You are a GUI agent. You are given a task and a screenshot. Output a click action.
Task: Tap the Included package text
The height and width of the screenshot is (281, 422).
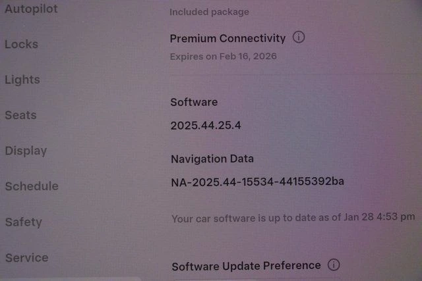(209, 12)
